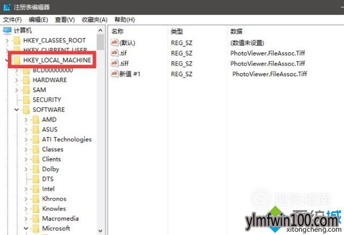Screen dimensions: 344x235
Task: Expand the Classes key
Action: 26,149
